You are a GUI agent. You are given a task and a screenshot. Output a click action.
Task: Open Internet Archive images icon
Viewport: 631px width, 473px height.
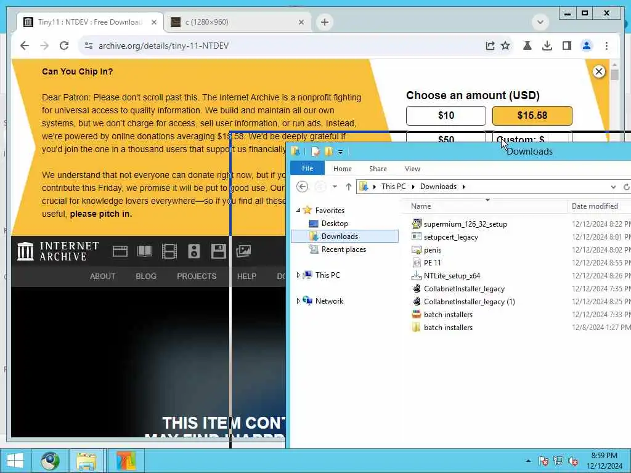243,251
